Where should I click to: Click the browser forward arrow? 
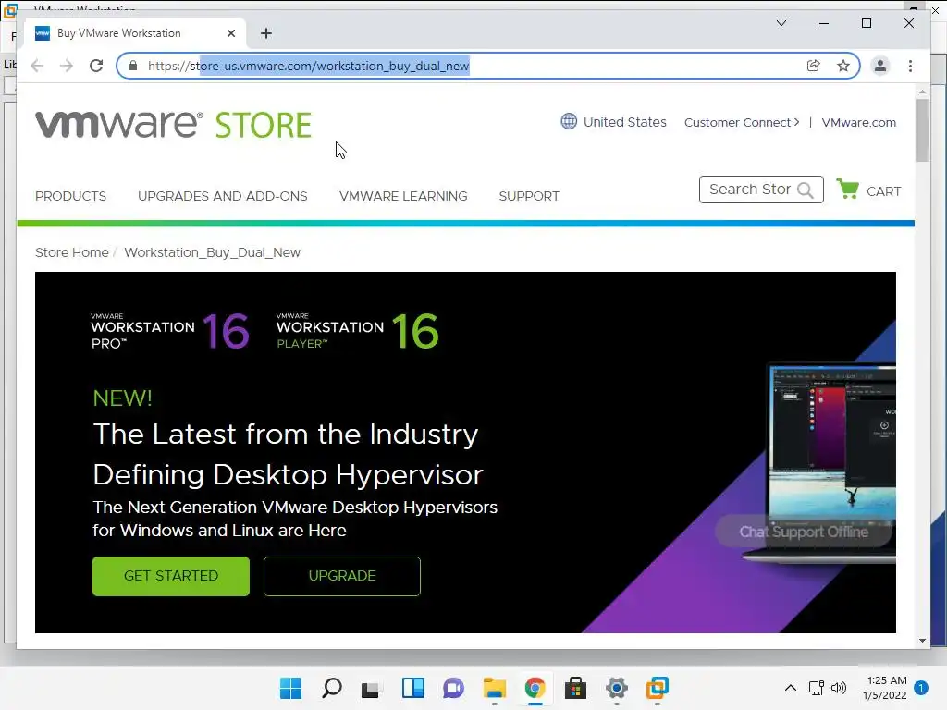[67, 66]
